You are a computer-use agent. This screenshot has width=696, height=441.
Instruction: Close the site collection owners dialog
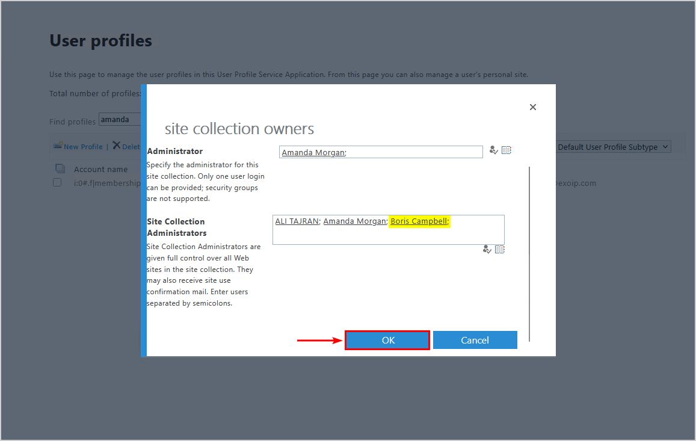pos(533,107)
